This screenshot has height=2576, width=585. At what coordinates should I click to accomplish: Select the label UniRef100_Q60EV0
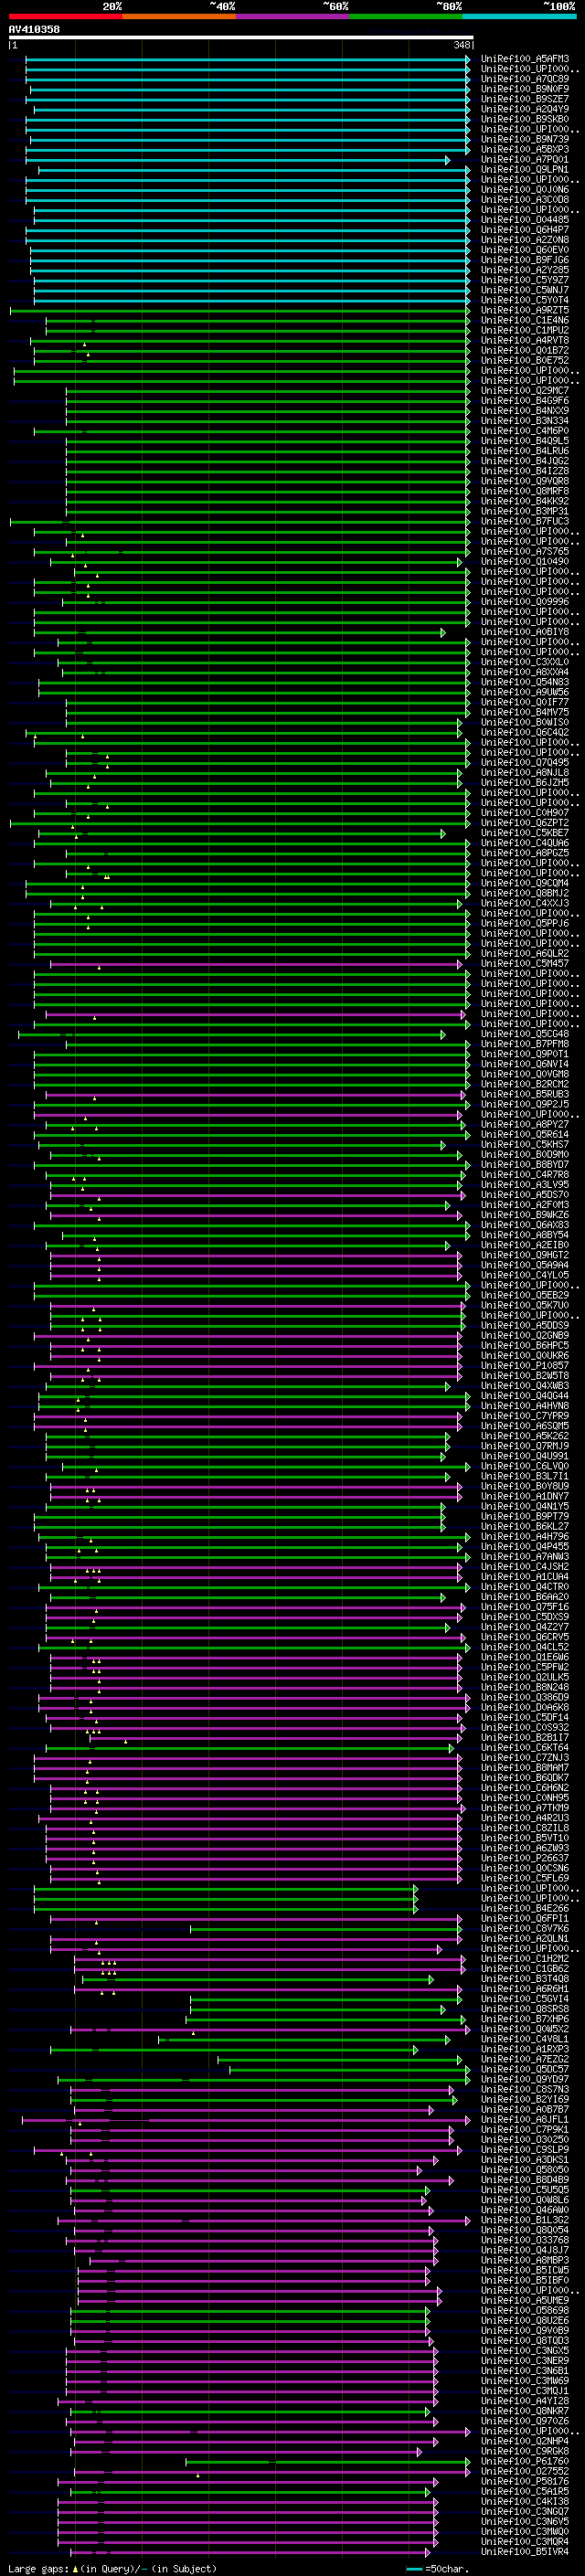click(525, 250)
